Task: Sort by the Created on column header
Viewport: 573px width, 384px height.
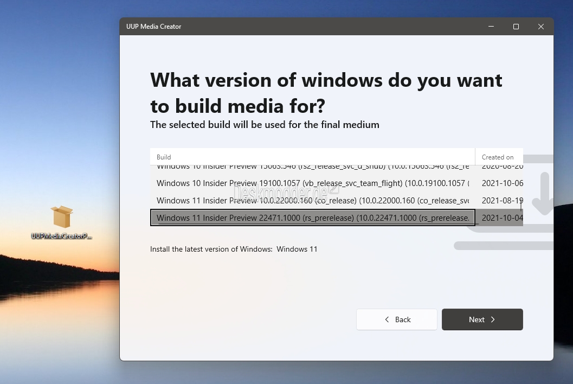Action: point(499,157)
